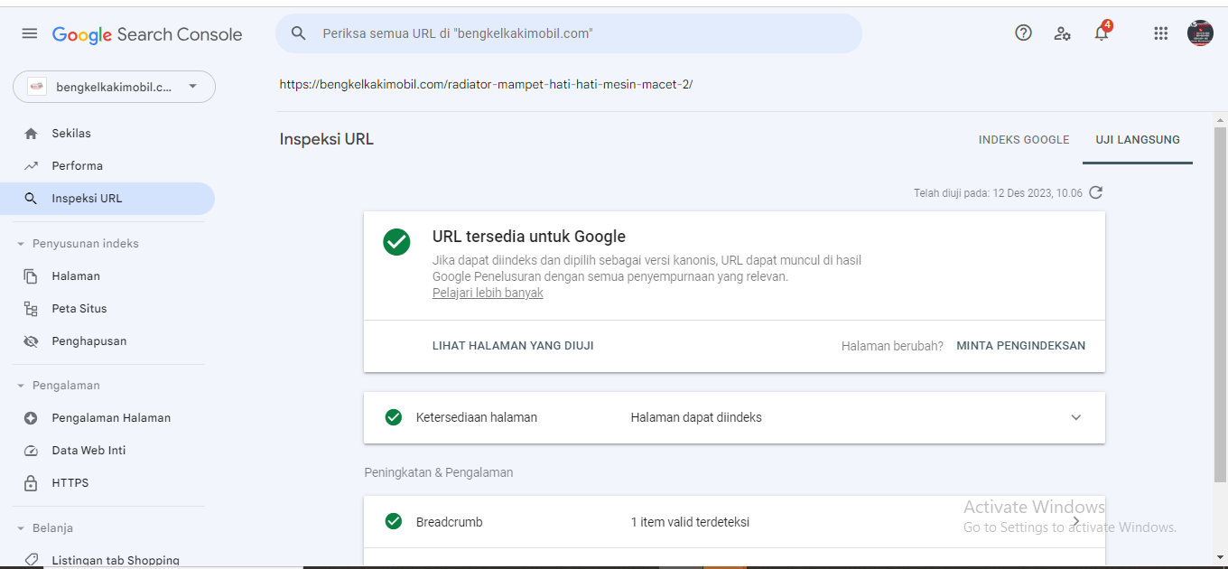Click the Peta Situs sitemap icon
This screenshot has height=569, width=1228.
[x=32, y=309]
